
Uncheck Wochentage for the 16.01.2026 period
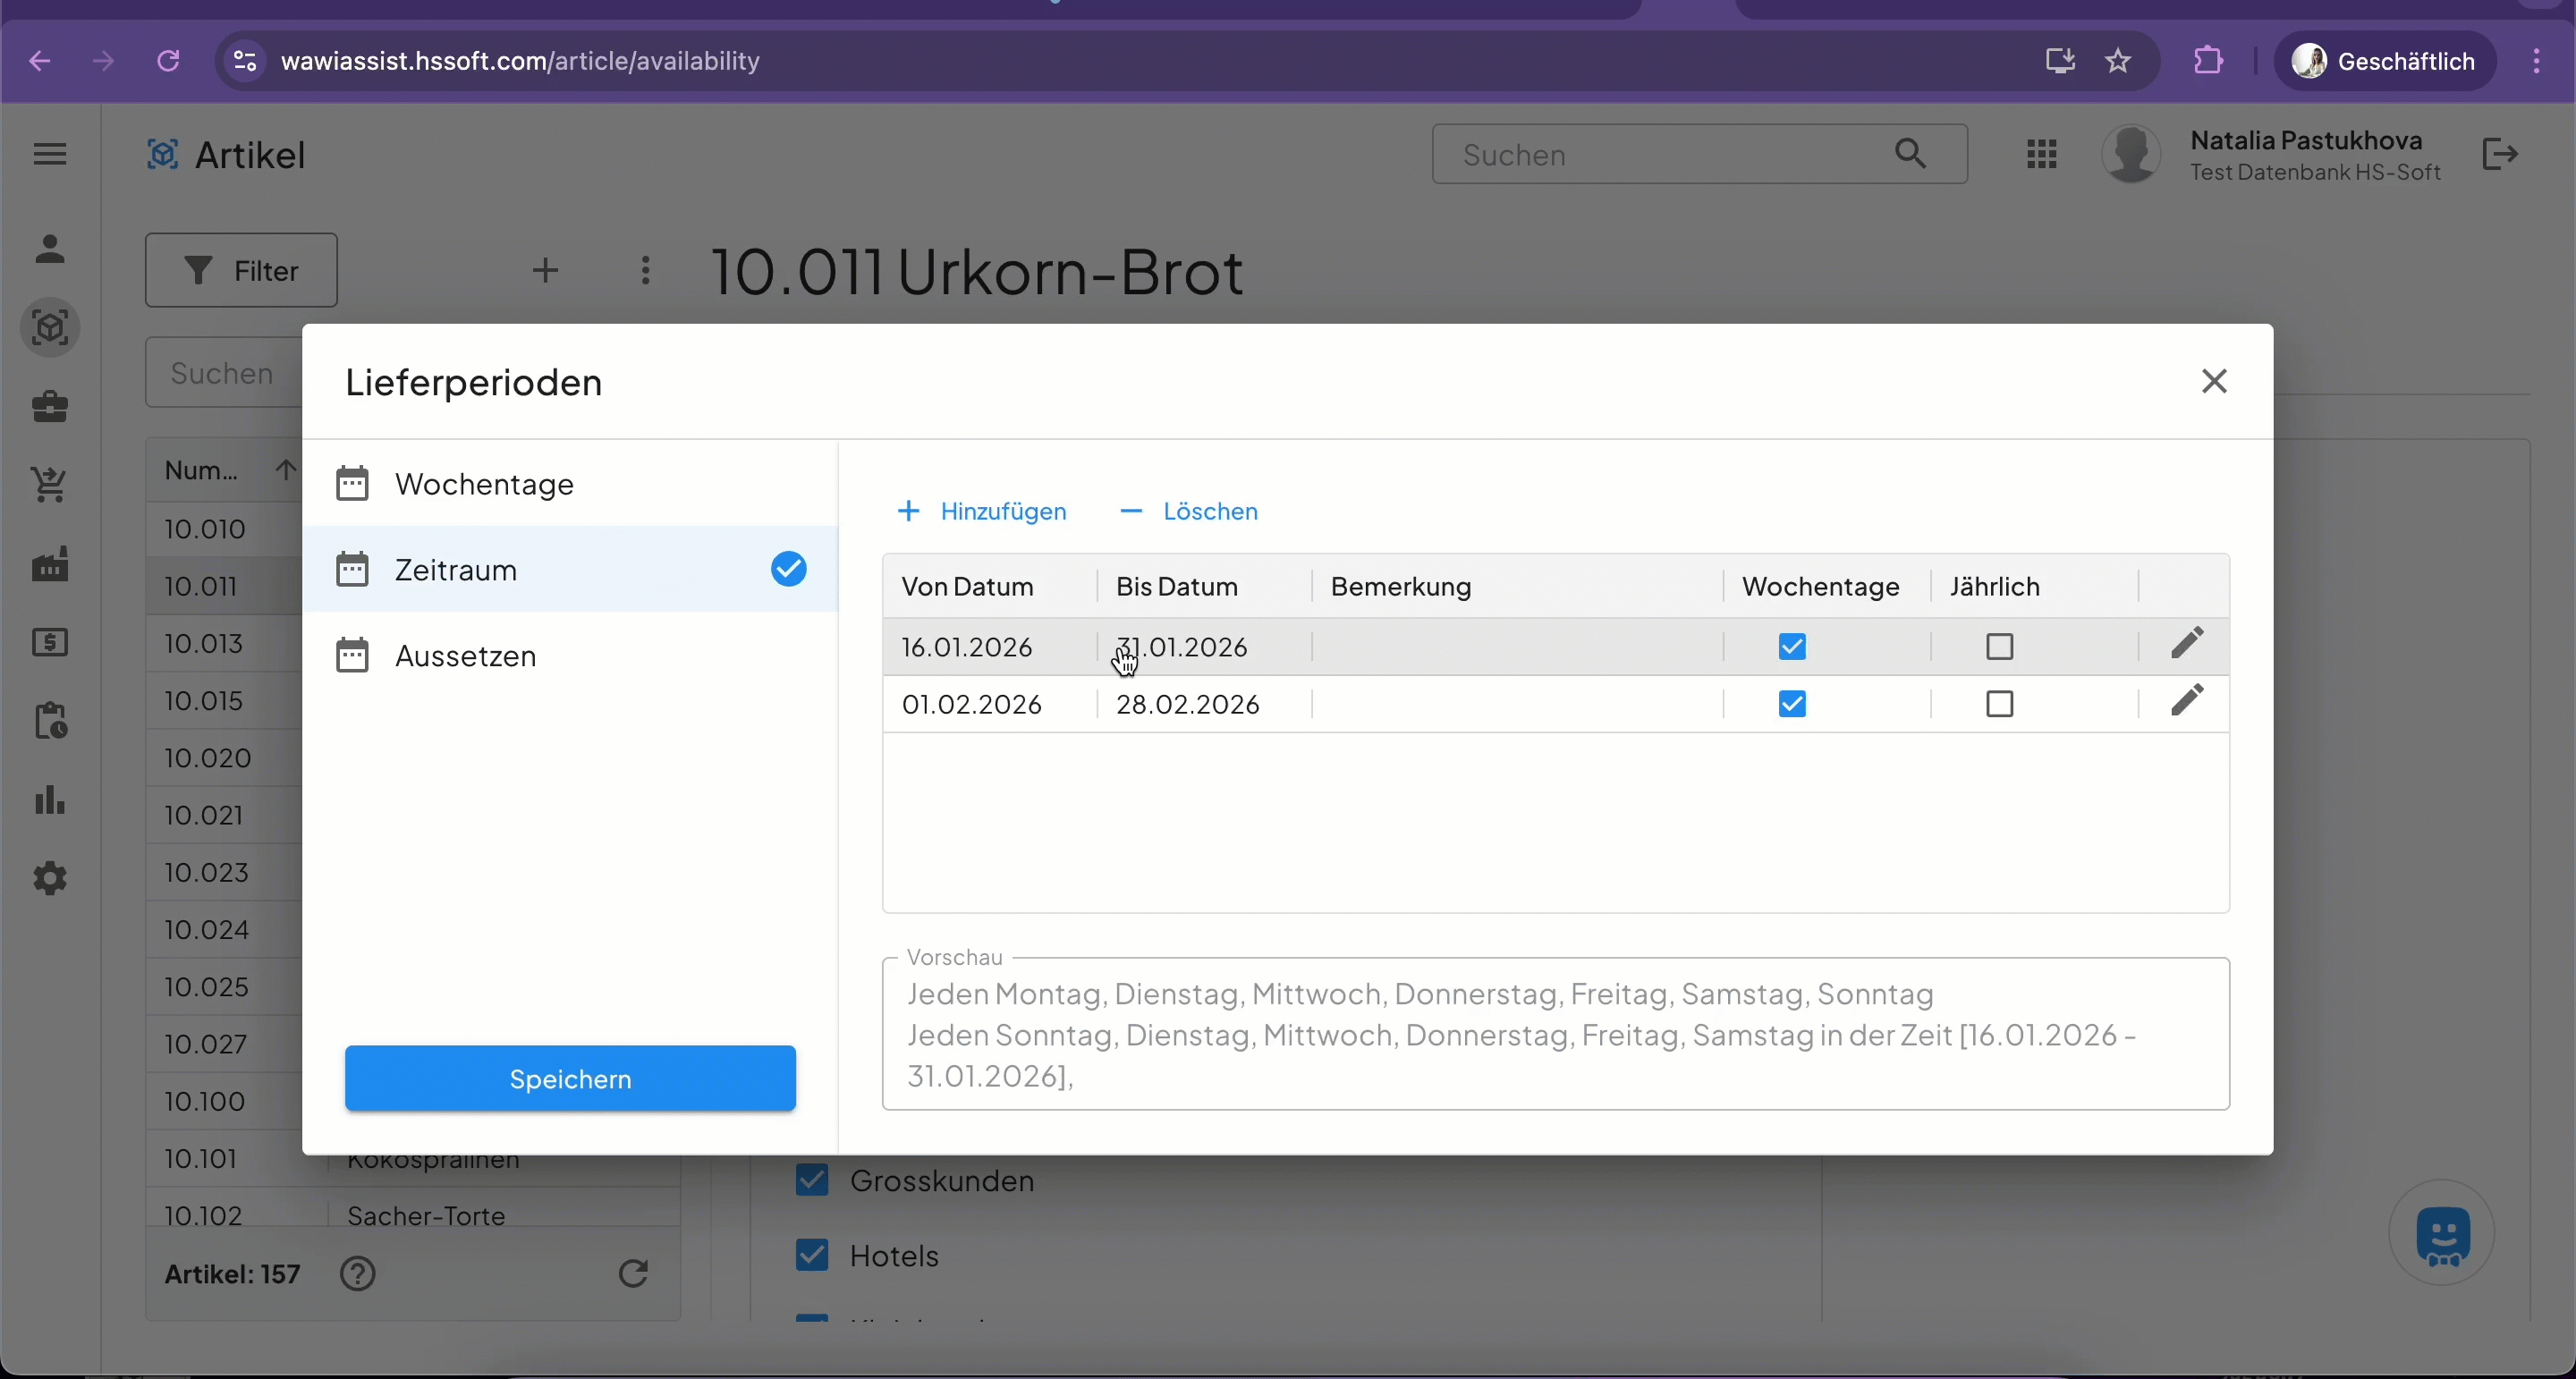pos(1792,647)
